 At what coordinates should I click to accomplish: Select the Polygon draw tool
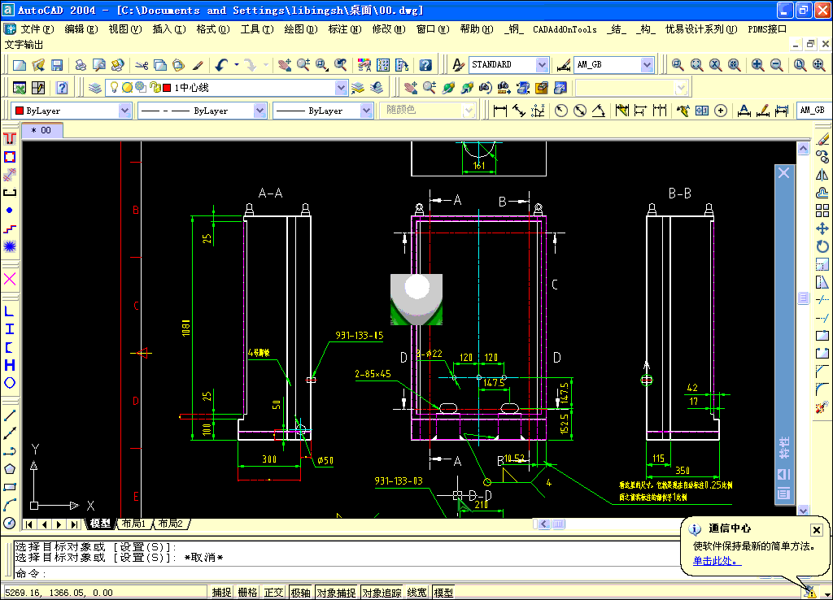click(10, 469)
